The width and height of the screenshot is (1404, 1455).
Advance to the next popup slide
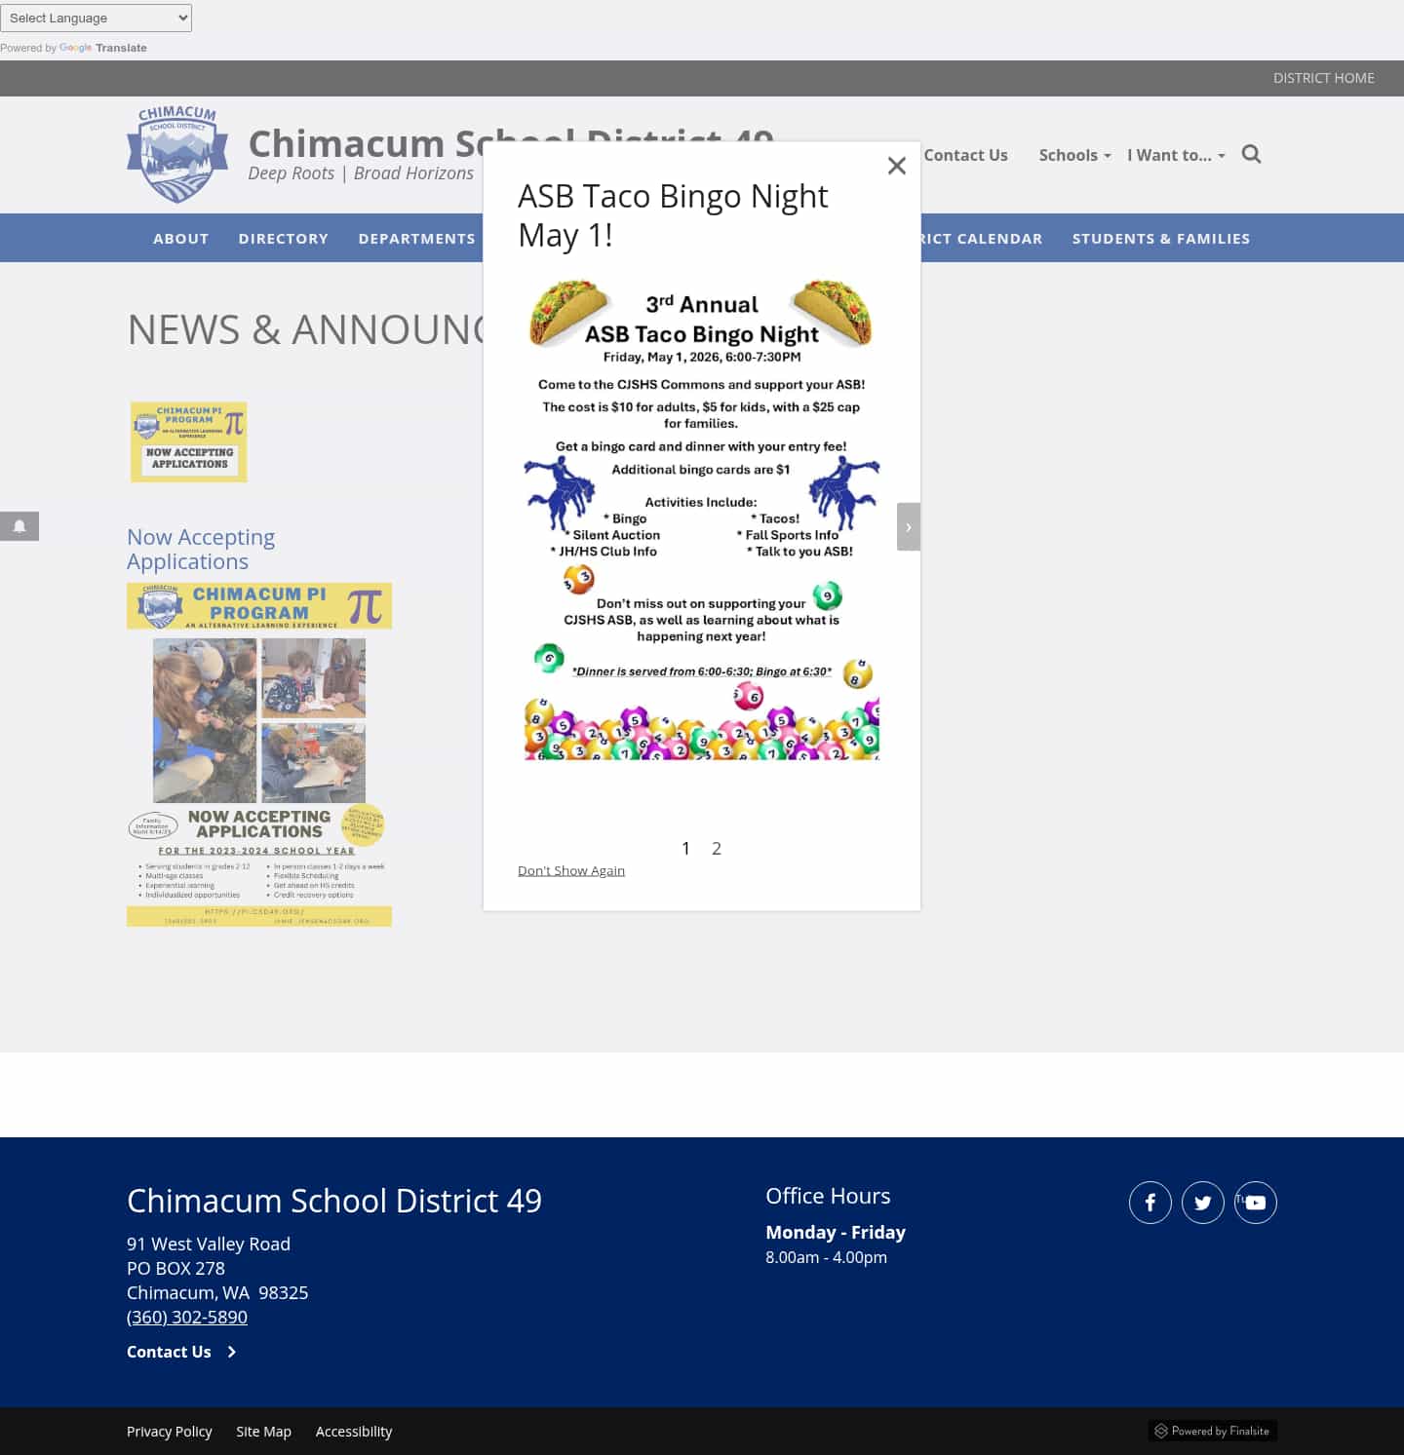tap(908, 526)
